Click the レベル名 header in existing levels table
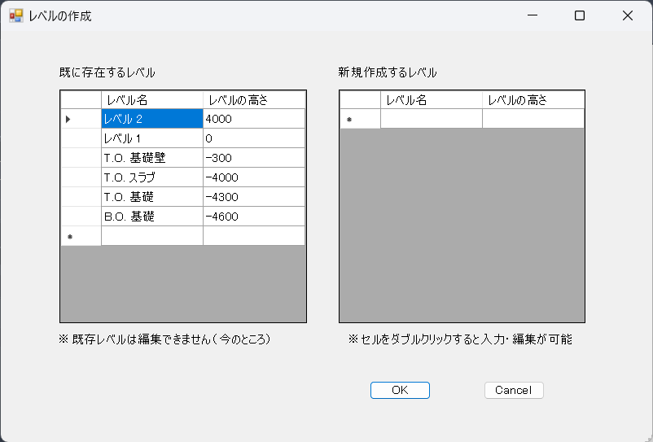 click(152, 100)
